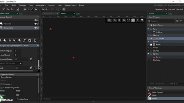
Task: Start debugging with the bug icon
Action: click(25, 9)
